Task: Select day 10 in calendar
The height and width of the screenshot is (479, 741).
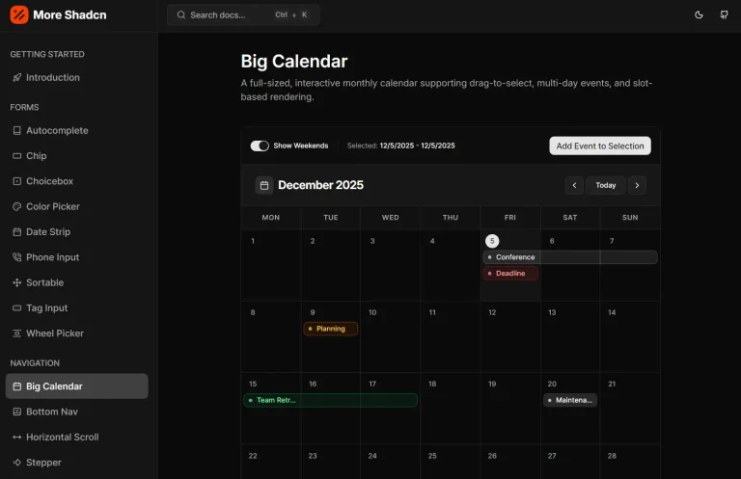Action: 391,337
